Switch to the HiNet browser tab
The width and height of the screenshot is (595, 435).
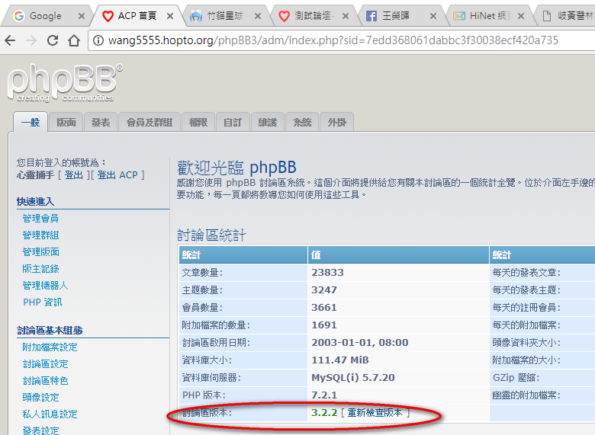[487, 15]
